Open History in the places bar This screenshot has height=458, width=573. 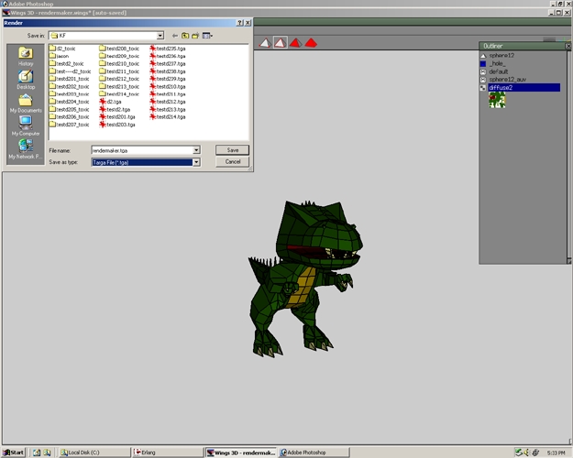pos(26,57)
